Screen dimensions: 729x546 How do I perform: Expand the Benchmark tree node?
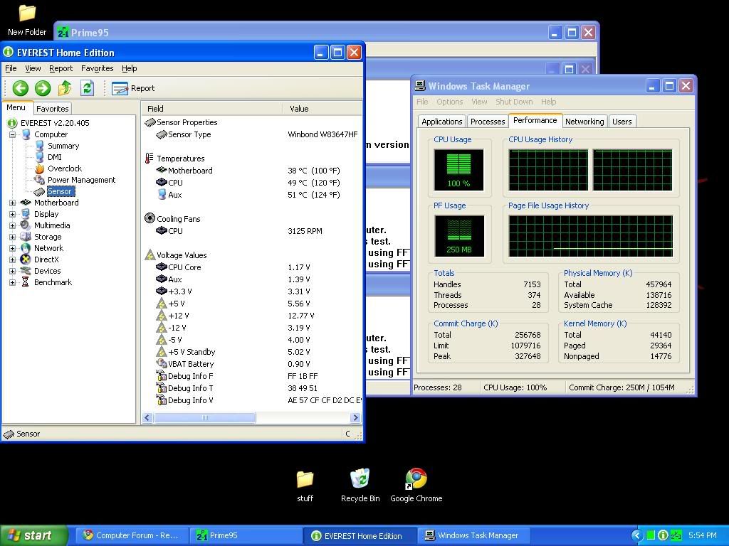click(x=12, y=282)
